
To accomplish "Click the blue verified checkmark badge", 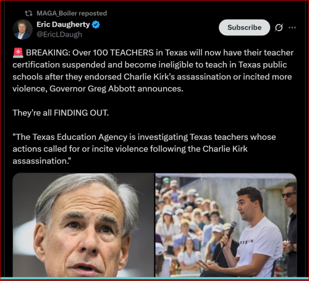I will (96, 25).
